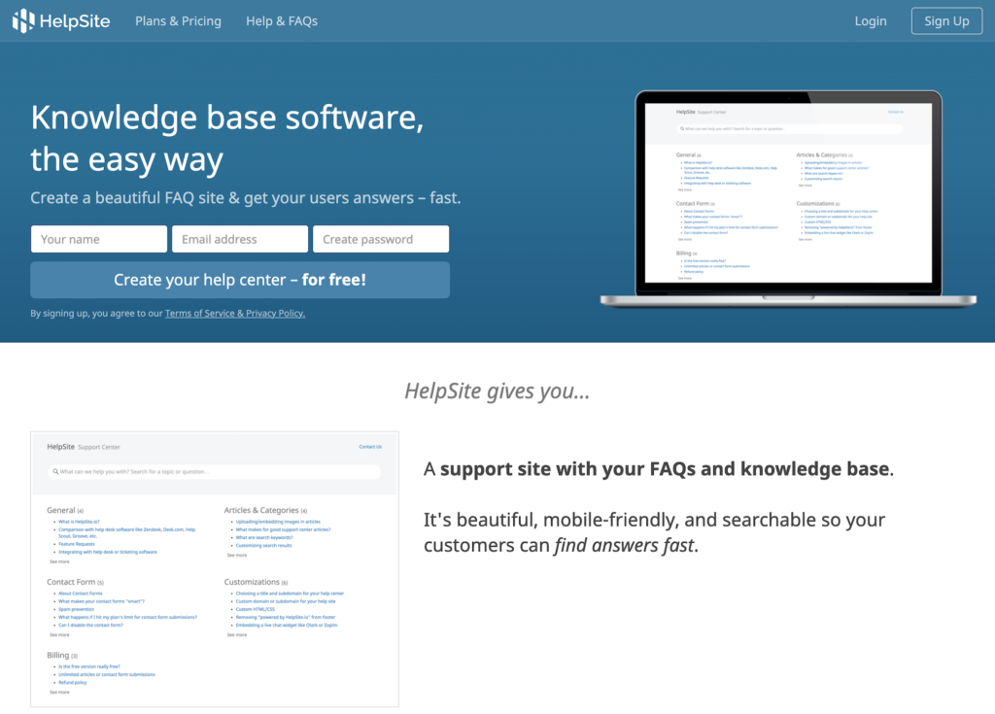Click the 'Knowledge base software, the easy way' headline
This screenshot has width=995, height=714.
point(227,138)
